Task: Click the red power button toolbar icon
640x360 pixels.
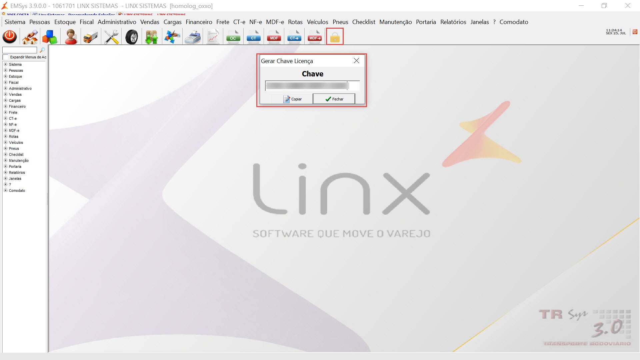Action: (x=10, y=37)
